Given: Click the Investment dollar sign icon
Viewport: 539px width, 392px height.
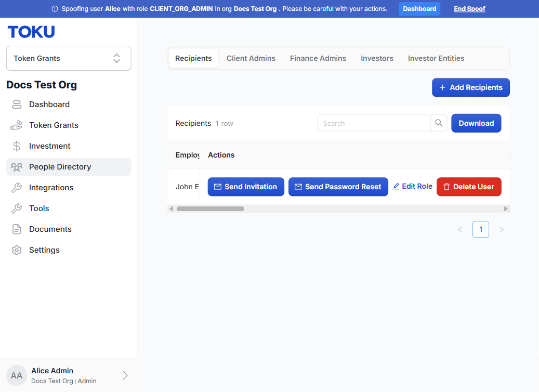Looking at the screenshot, I should point(17,146).
